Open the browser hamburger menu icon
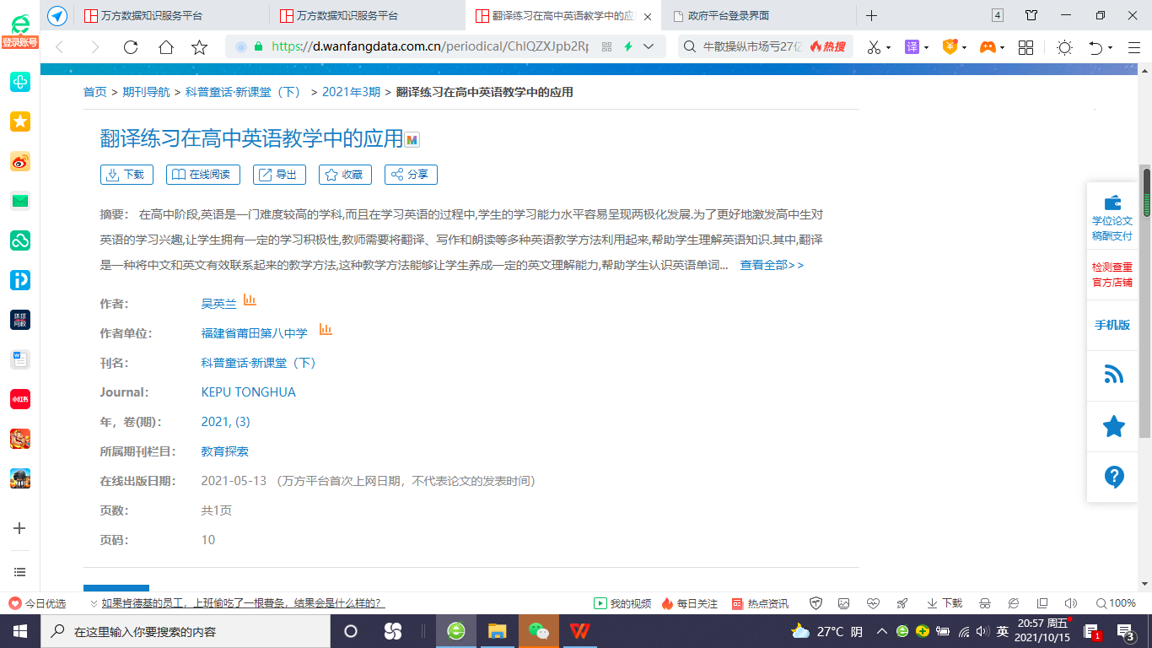The image size is (1152, 648). pos(1134,47)
